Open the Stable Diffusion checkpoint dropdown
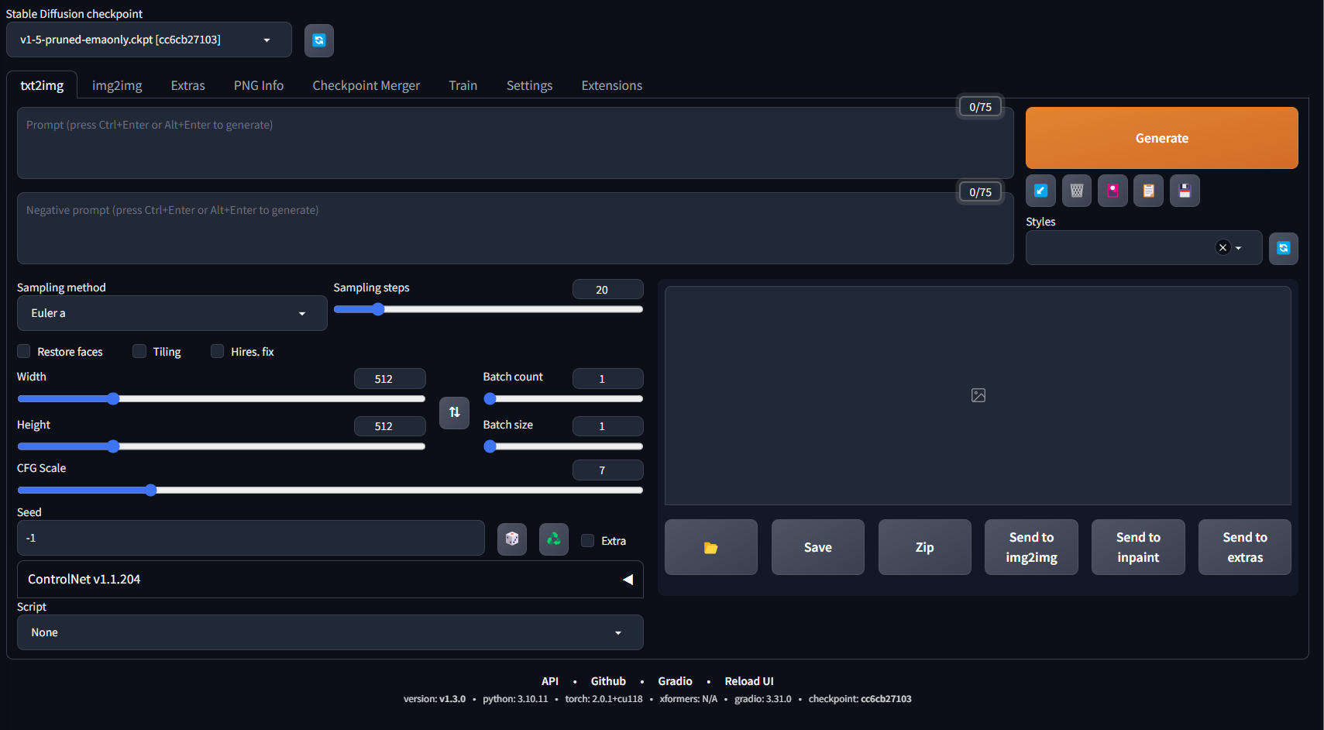1324x730 pixels. (x=149, y=40)
